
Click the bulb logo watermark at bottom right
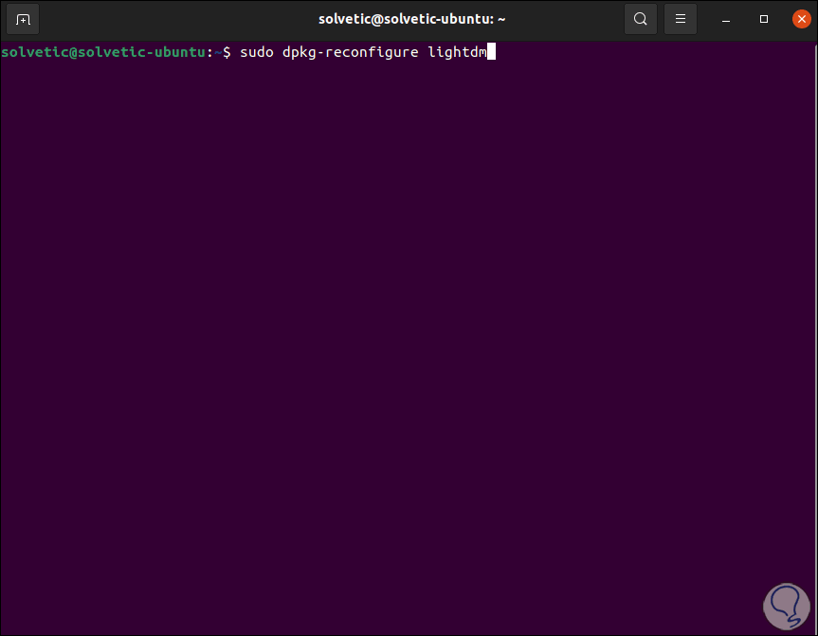coord(786,606)
